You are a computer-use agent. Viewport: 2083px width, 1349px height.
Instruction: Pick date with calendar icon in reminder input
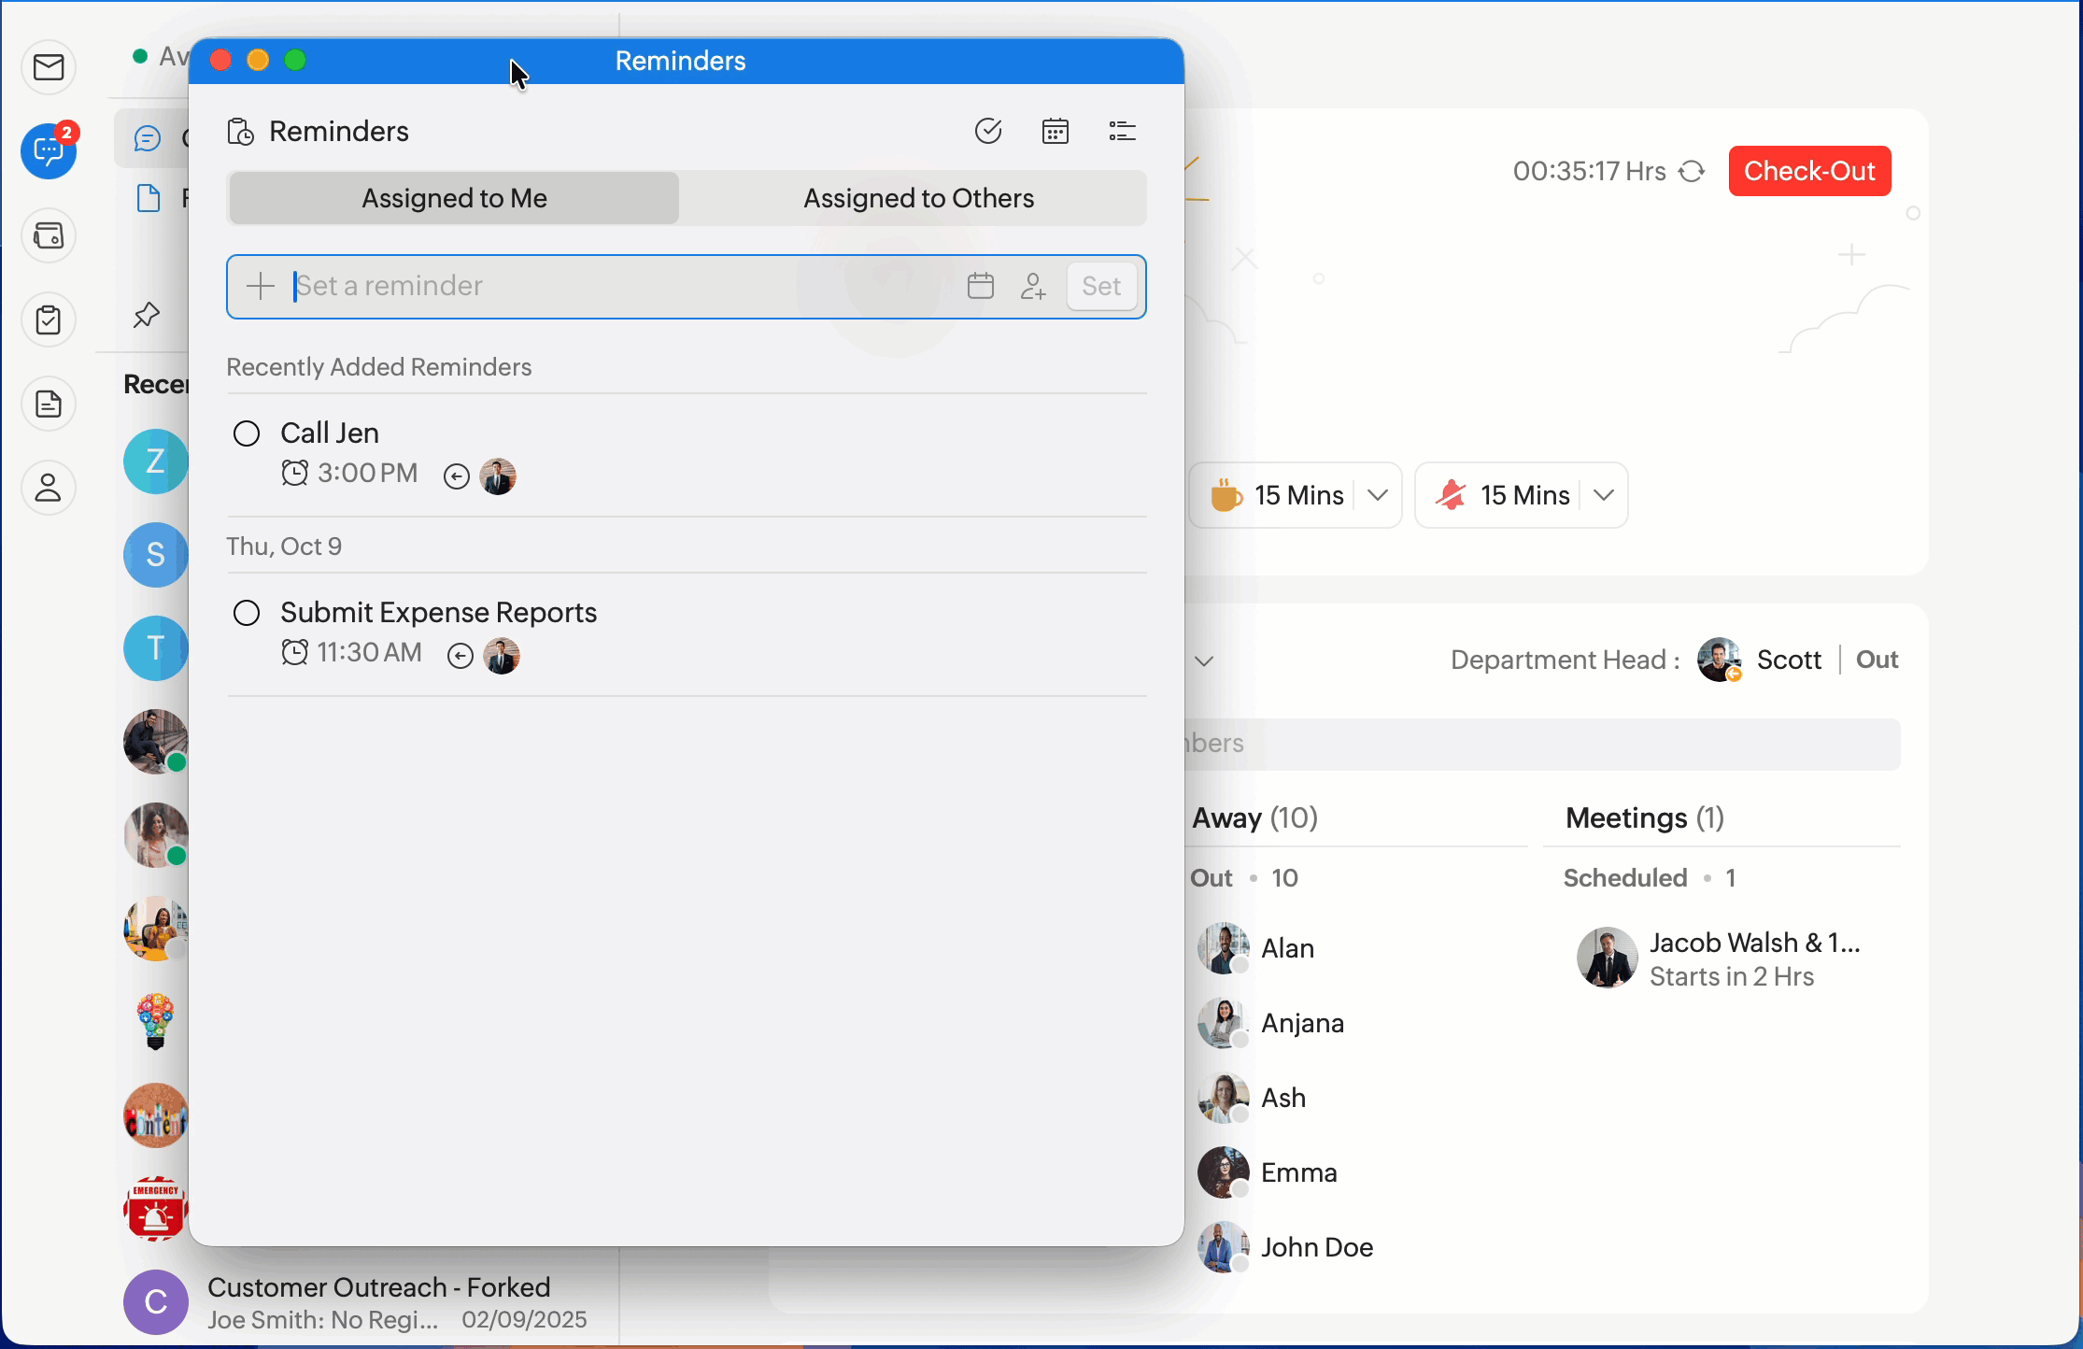click(981, 286)
